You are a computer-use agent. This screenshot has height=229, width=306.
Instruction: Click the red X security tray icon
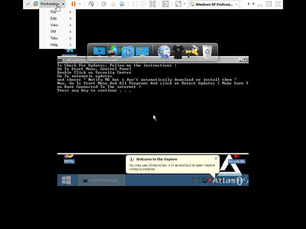coord(210,180)
